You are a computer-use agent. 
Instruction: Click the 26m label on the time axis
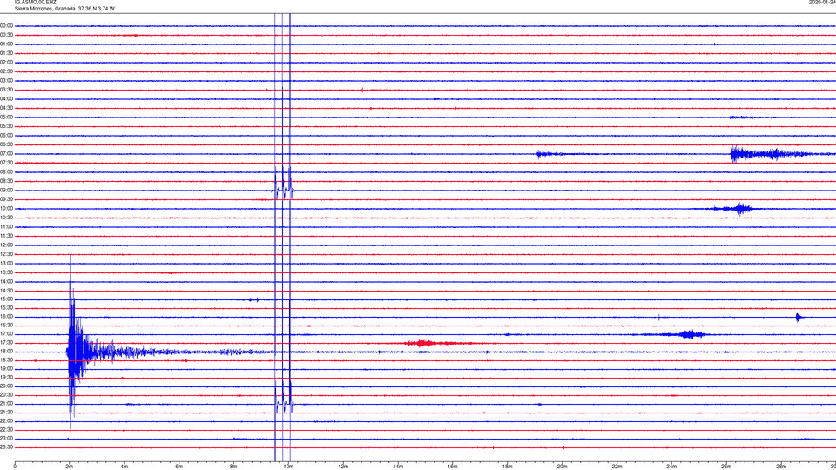[726, 467]
